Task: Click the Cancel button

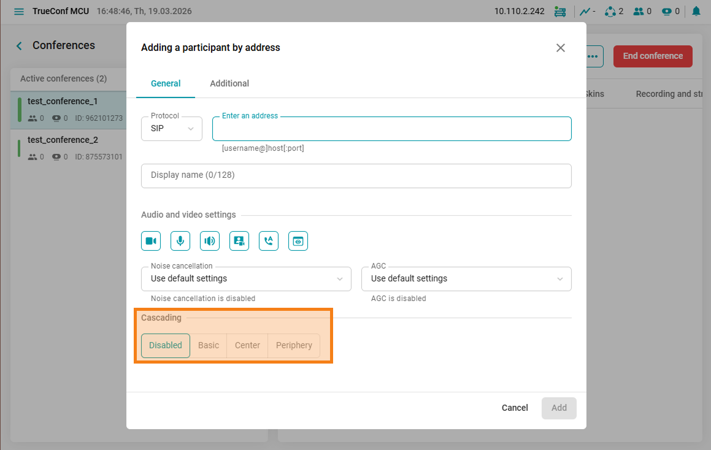Action: (515, 408)
